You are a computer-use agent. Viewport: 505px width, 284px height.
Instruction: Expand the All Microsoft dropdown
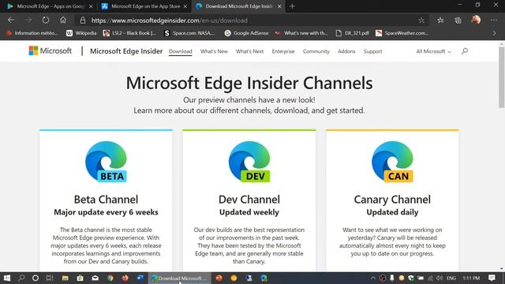tap(433, 51)
